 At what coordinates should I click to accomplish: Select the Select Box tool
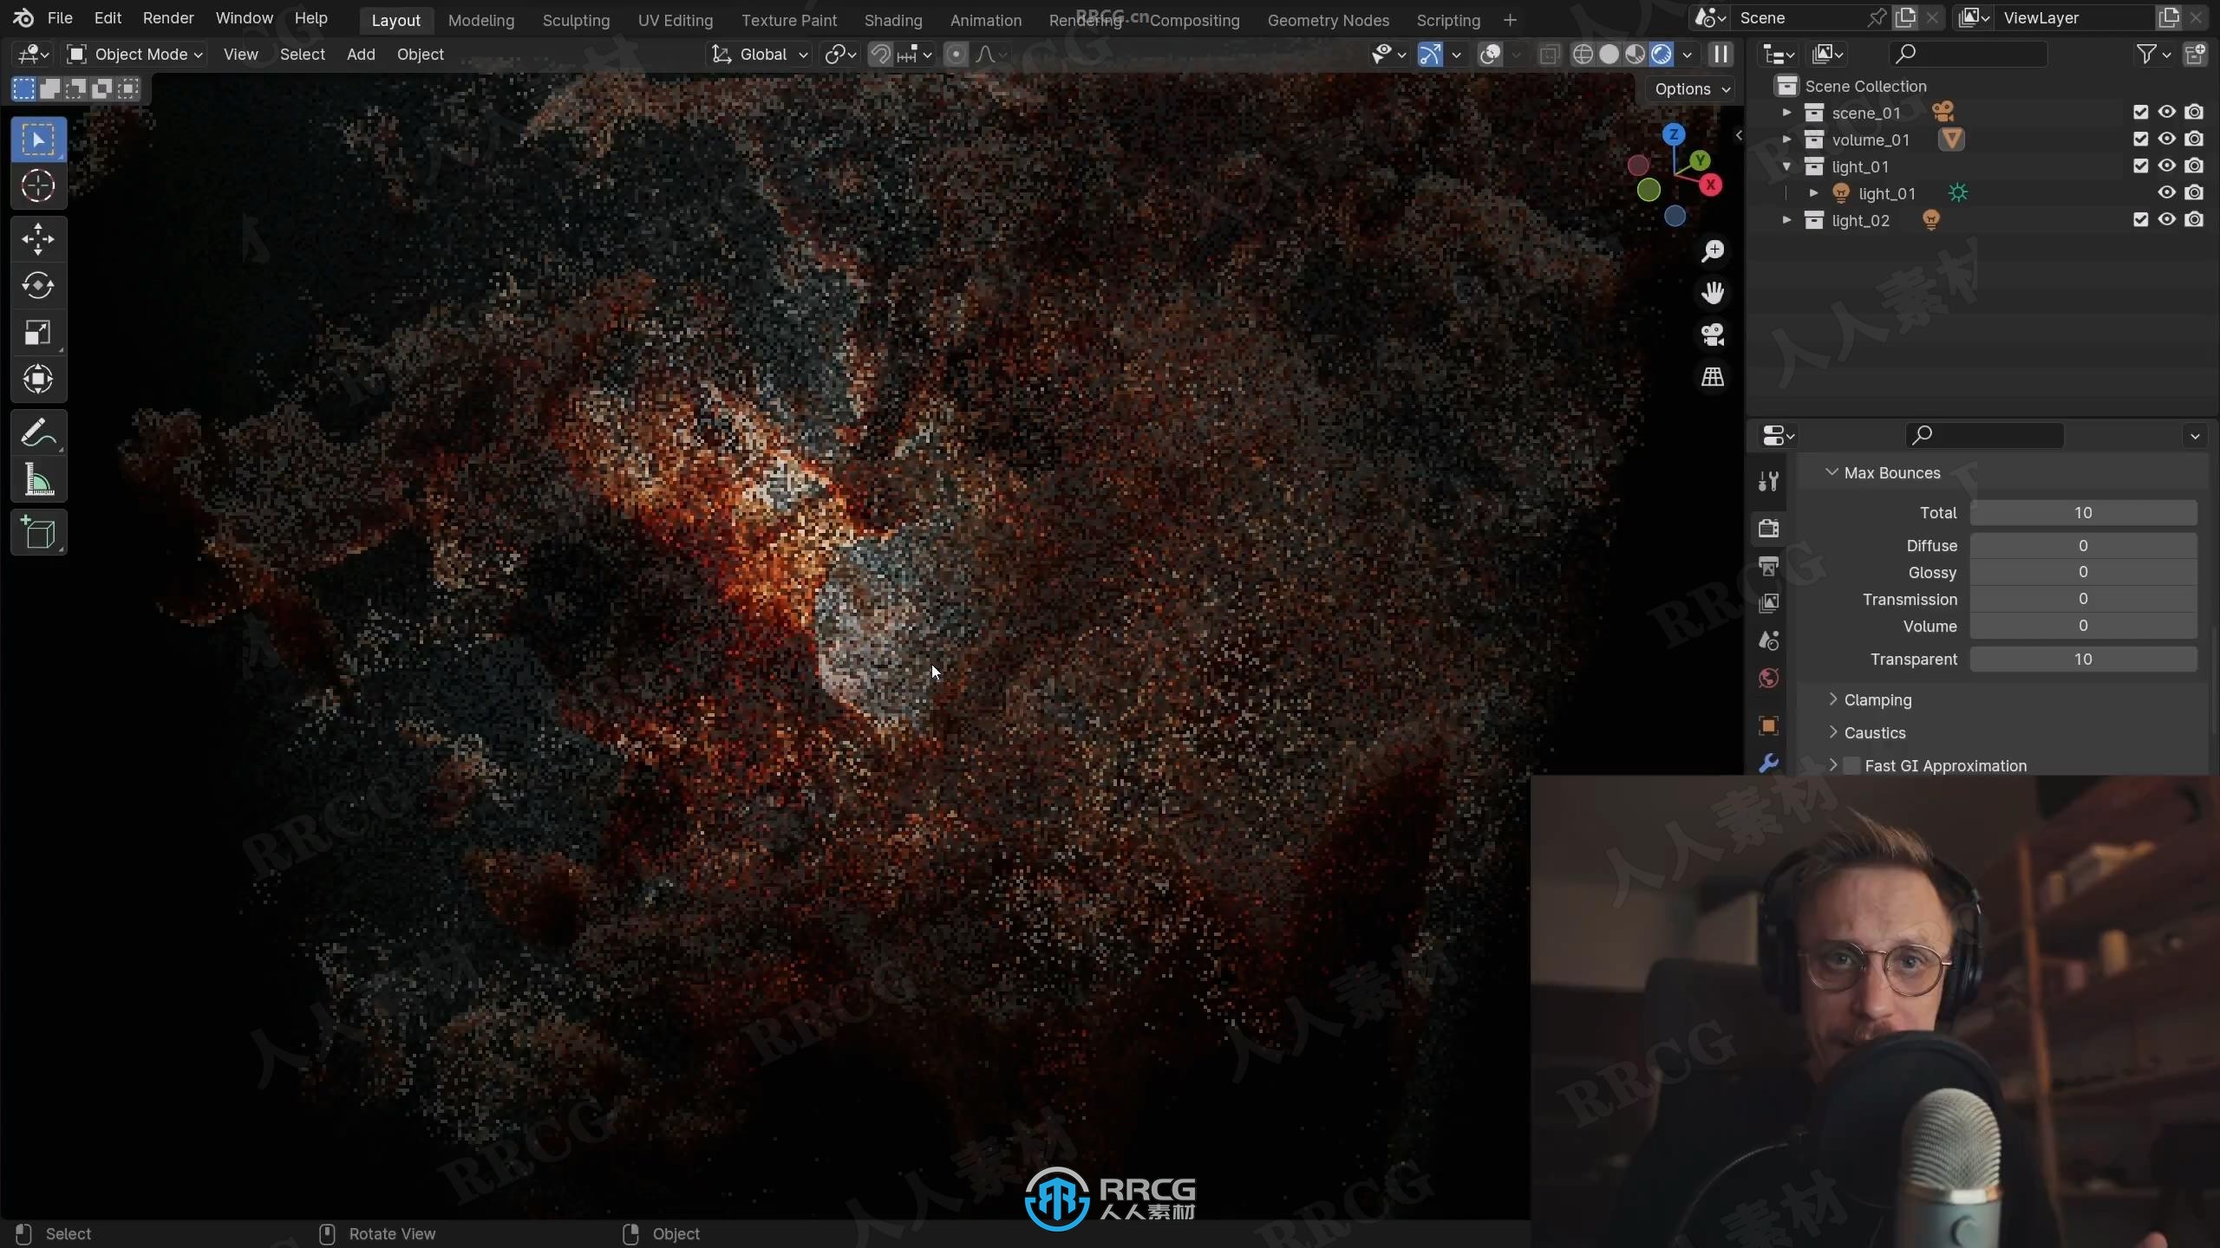[x=38, y=140]
